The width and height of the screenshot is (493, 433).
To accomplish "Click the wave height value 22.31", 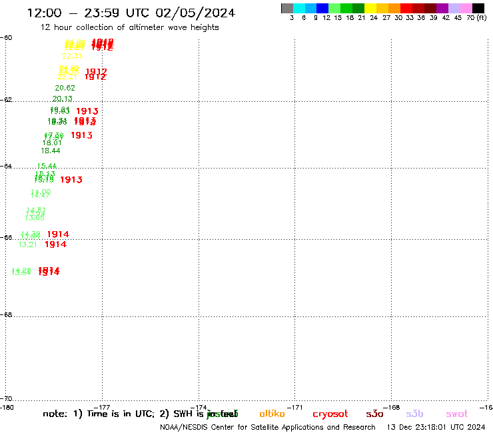I will coord(72,56).
